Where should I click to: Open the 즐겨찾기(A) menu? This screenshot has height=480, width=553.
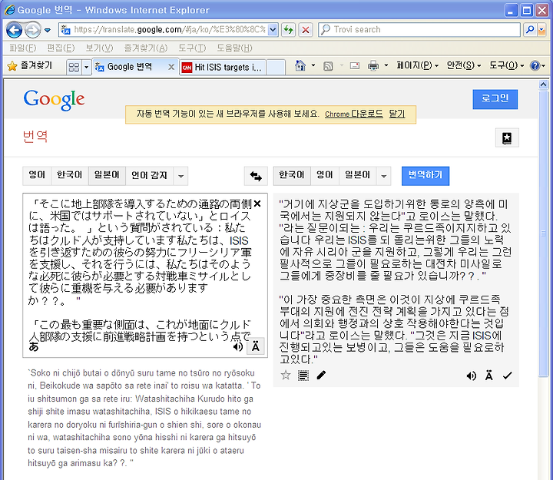(146, 48)
